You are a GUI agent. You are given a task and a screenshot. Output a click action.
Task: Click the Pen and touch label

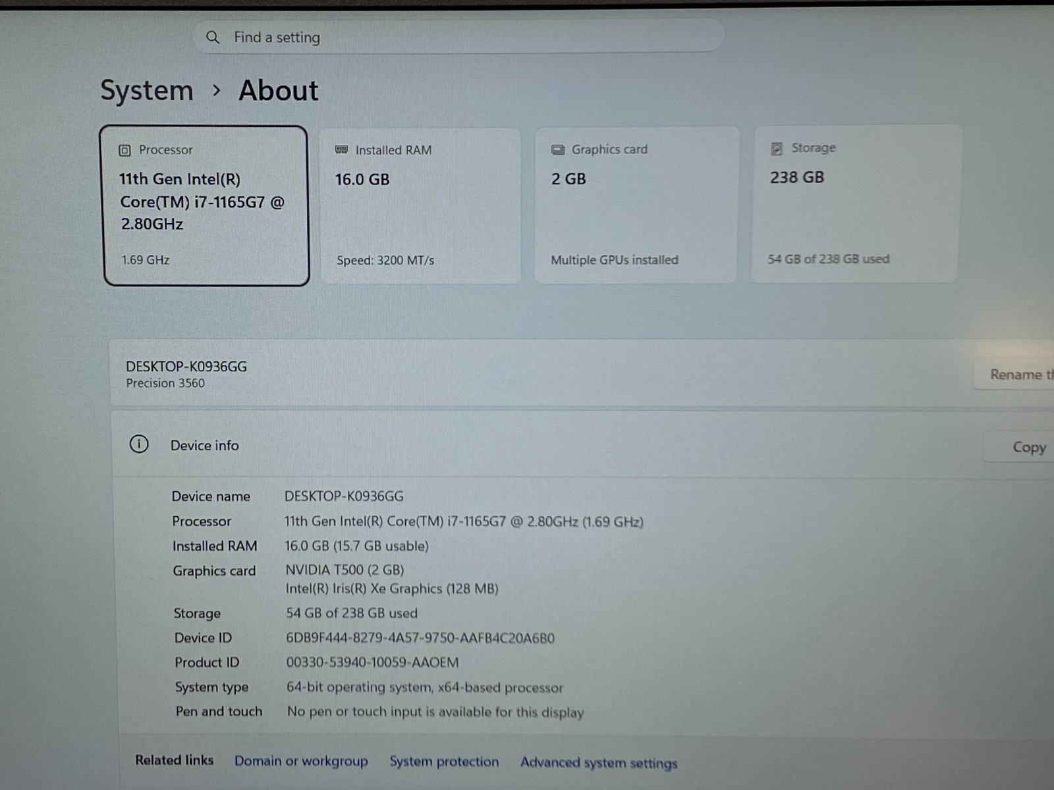pyautogui.click(x=219, y=711)
